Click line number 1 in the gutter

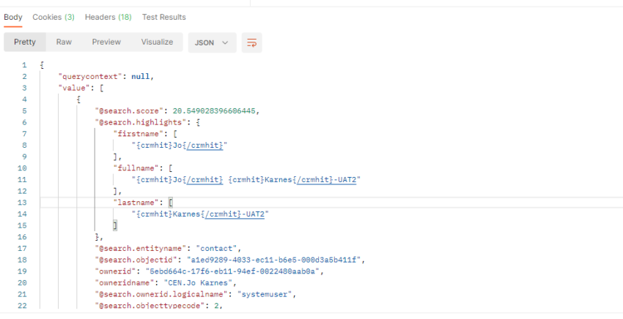[24, 65]
